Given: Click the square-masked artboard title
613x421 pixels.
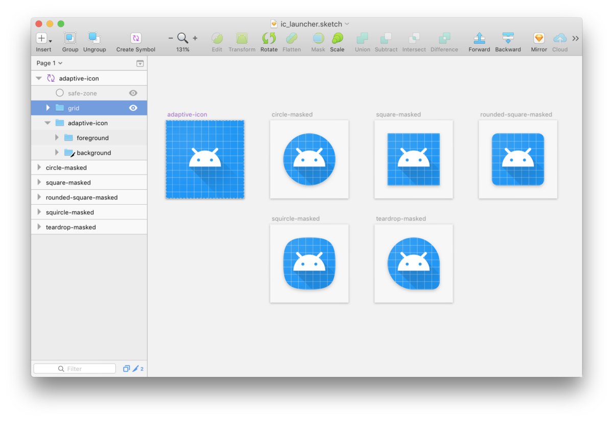Looking at the screenshot, I should (x=398, y=114).
